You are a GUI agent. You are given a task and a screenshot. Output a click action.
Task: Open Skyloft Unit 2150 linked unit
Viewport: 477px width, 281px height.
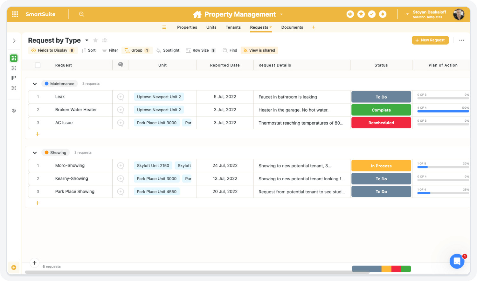point(153,166)
